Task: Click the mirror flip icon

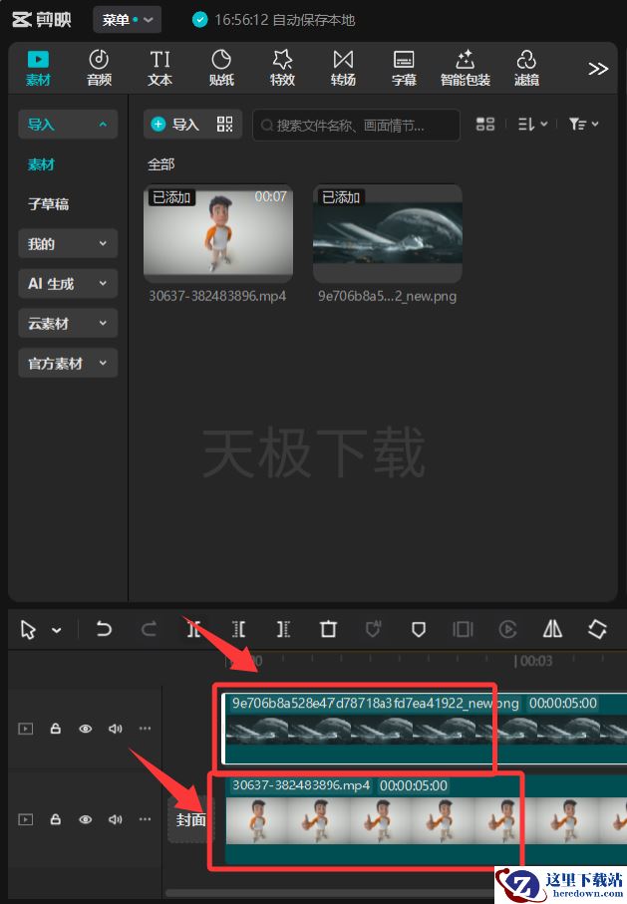Action: (552, 629)
